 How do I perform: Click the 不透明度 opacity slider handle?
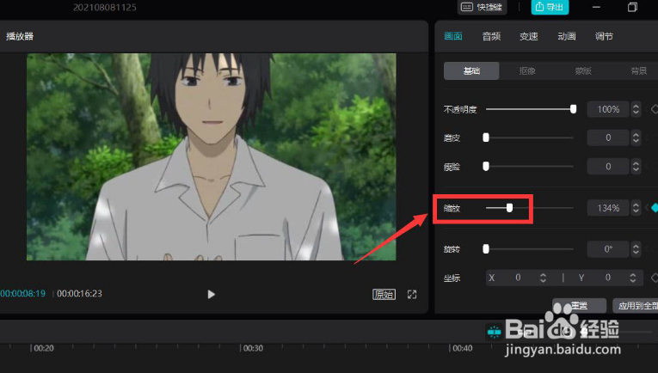coord(573,109)
